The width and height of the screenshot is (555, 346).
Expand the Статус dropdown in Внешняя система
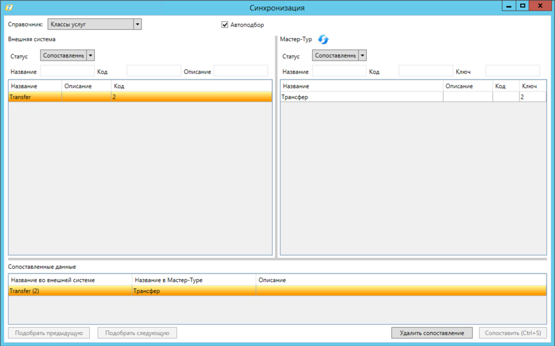coord(90,55)
